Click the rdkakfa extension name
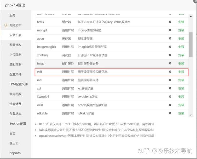The width and height of the screenshot is (197, 159). click(42, 114)
